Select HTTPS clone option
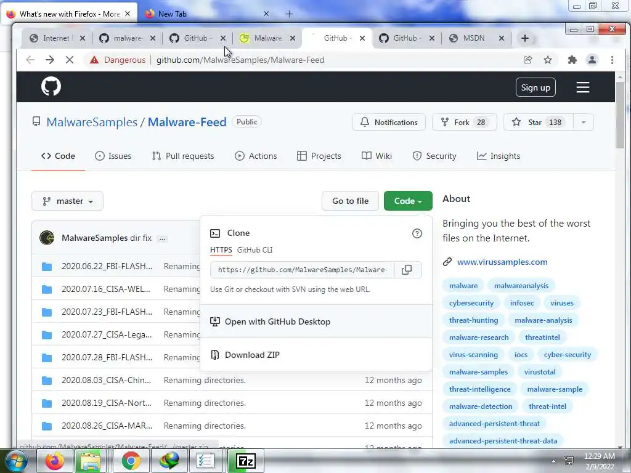The image size is (631, 473). pyautogui.click(x=221, y=250)
